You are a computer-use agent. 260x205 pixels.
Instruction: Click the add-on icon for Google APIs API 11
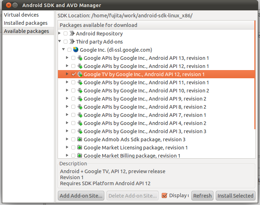pyautogui.click(x=80, y=82)
